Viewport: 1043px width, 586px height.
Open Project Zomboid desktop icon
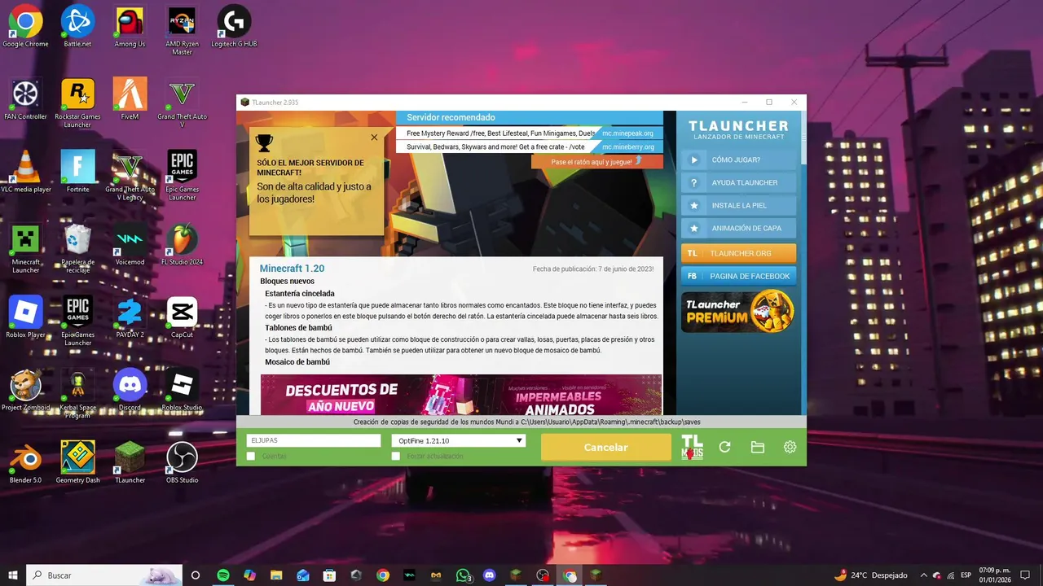[x=25, y=389]
